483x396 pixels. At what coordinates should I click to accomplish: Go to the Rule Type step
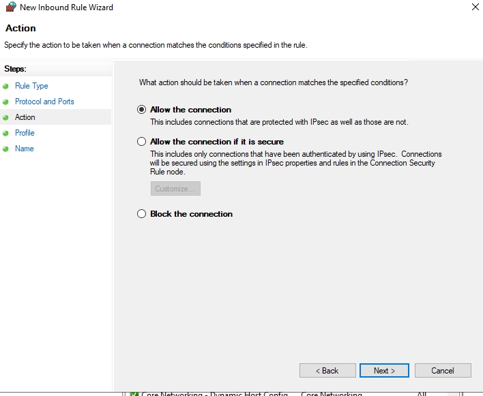31,86
